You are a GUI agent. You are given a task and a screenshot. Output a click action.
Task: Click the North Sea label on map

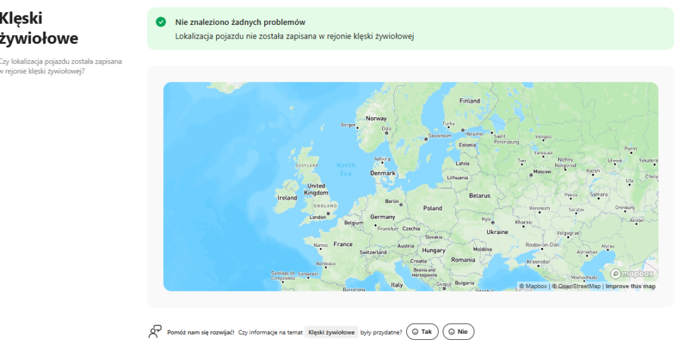tap(345, 169)
